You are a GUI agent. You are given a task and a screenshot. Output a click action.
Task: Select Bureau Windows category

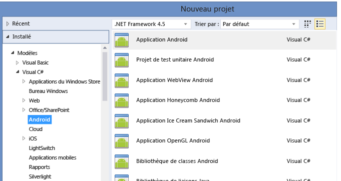point(48,91)
